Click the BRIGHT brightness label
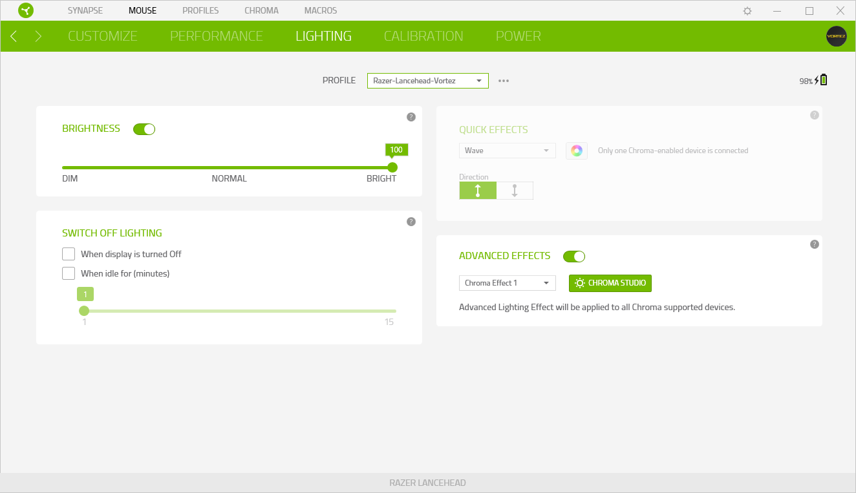Screen dimensions: 856x493 point(381,178)
